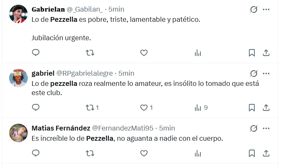Open @_Gabilan_ profile handle link
The image size is (282, 168).
83,9
